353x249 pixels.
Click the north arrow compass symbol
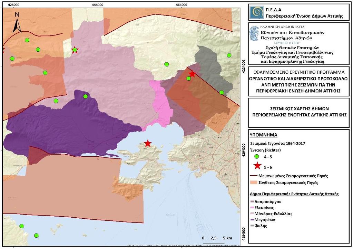pyautogui.click(x=17, y=23)
